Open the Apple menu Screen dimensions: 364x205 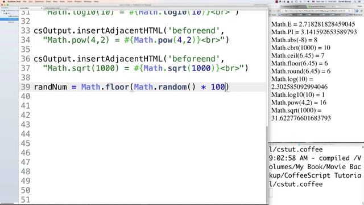tap(4, 2)
